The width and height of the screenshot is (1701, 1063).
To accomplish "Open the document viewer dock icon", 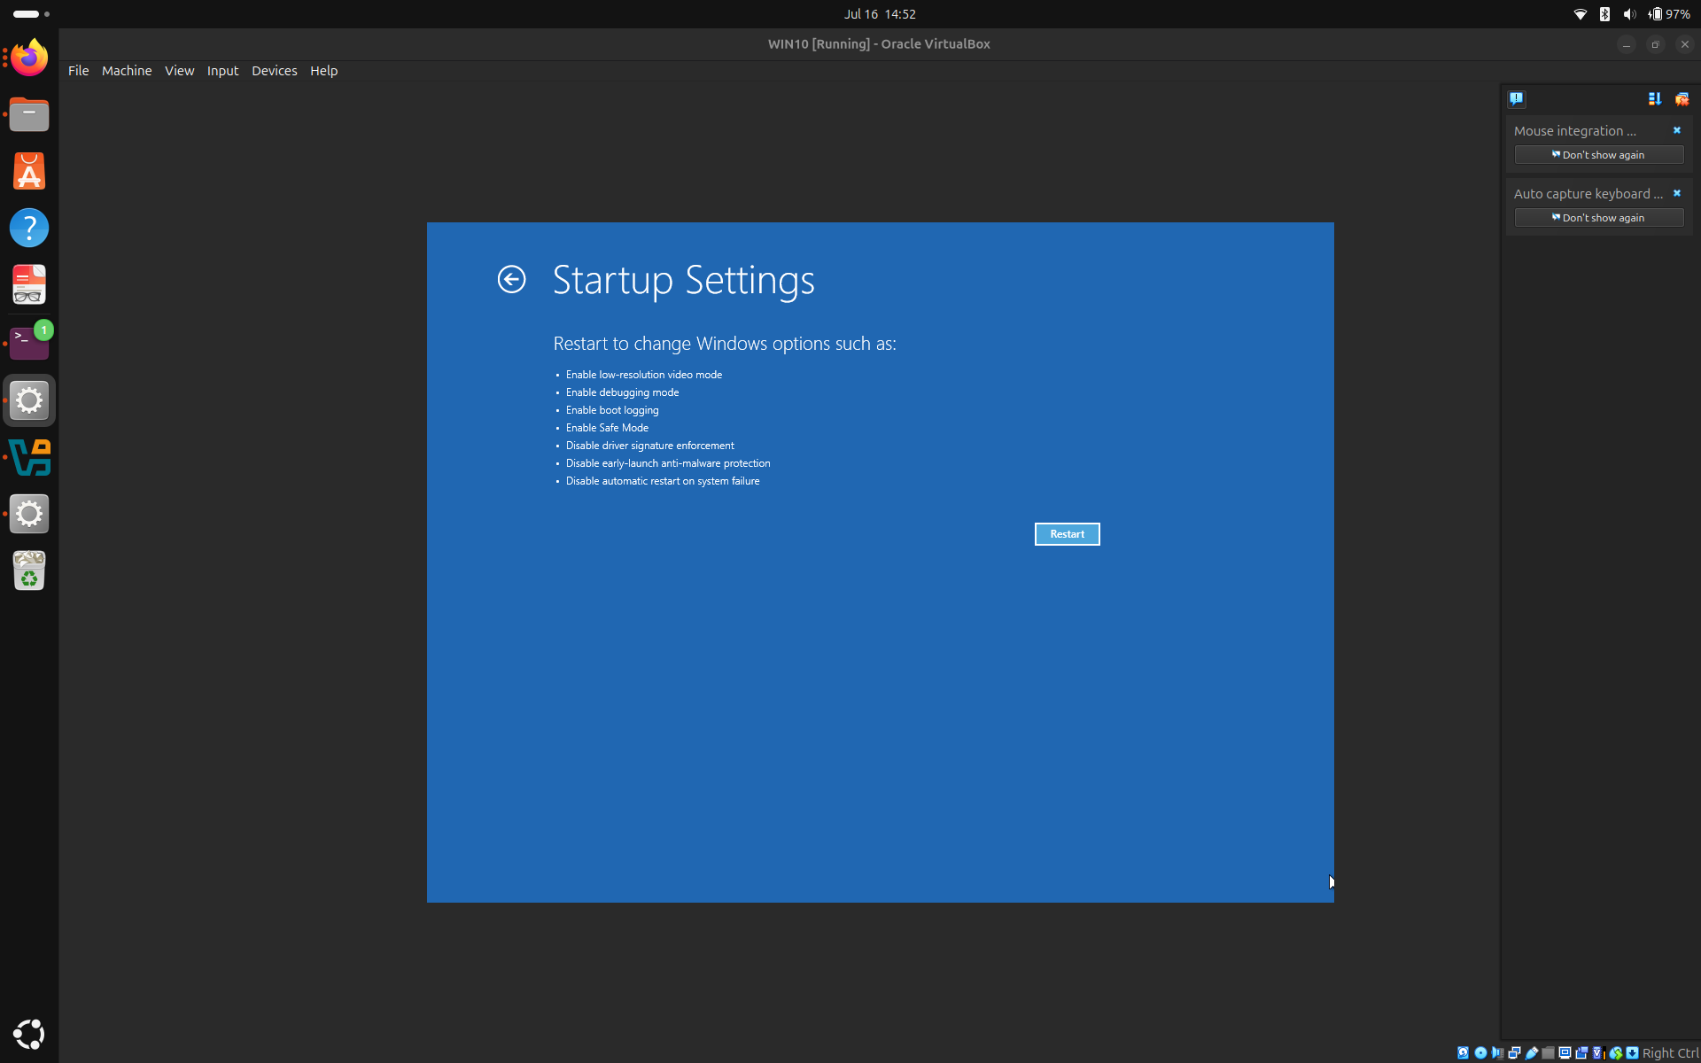I will (29, 284).
